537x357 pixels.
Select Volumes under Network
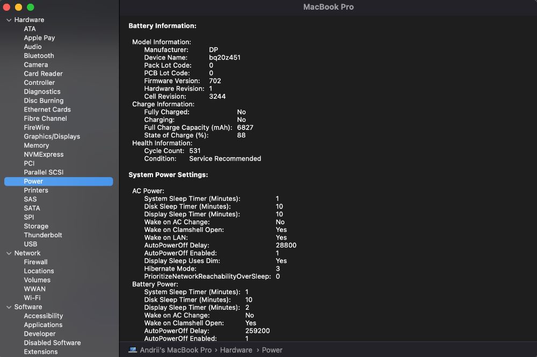(37, 280)
